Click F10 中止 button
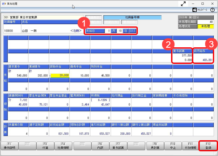 [x=173, y=146]
